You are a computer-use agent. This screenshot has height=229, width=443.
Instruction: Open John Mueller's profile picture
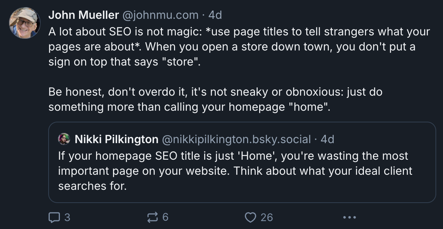pos(24,23)
